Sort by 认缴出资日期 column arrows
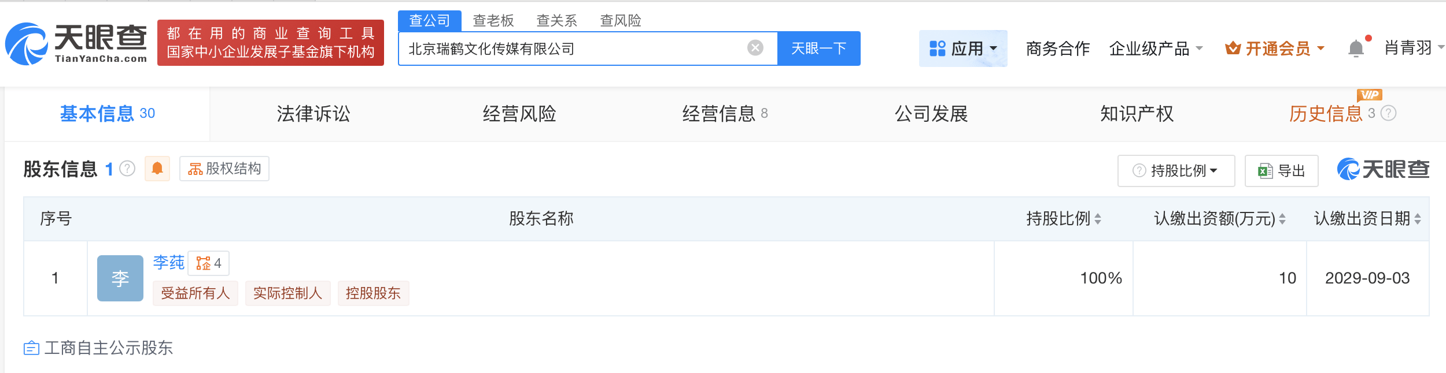 click(x=1418, y=219)
